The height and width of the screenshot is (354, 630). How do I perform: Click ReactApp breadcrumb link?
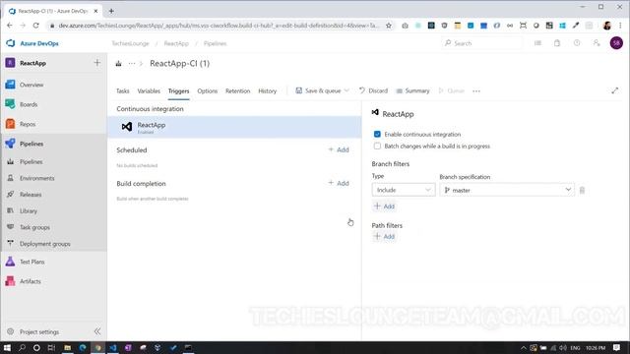click(x=176, y=43)
